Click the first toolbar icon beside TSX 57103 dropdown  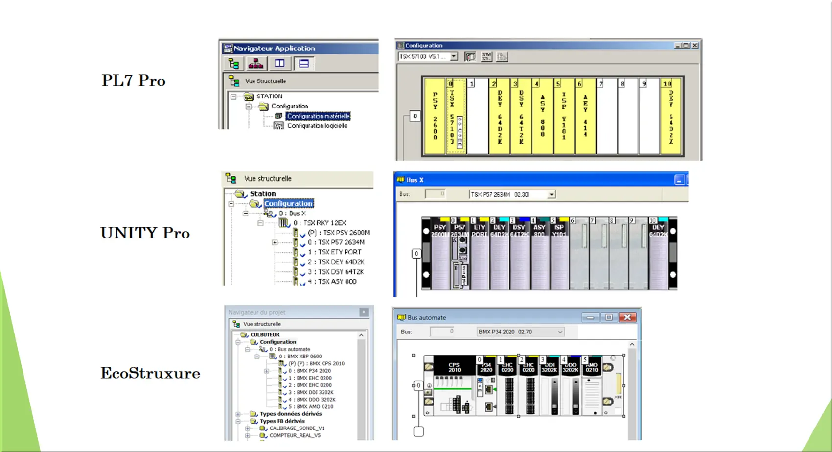point(470,57)
